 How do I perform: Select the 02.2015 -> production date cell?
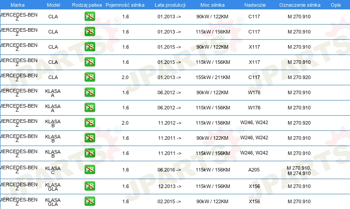point(169,201)
